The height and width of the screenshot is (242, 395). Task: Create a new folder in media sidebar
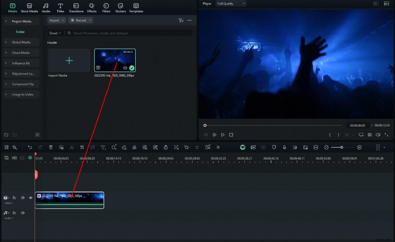coord(6,135)
